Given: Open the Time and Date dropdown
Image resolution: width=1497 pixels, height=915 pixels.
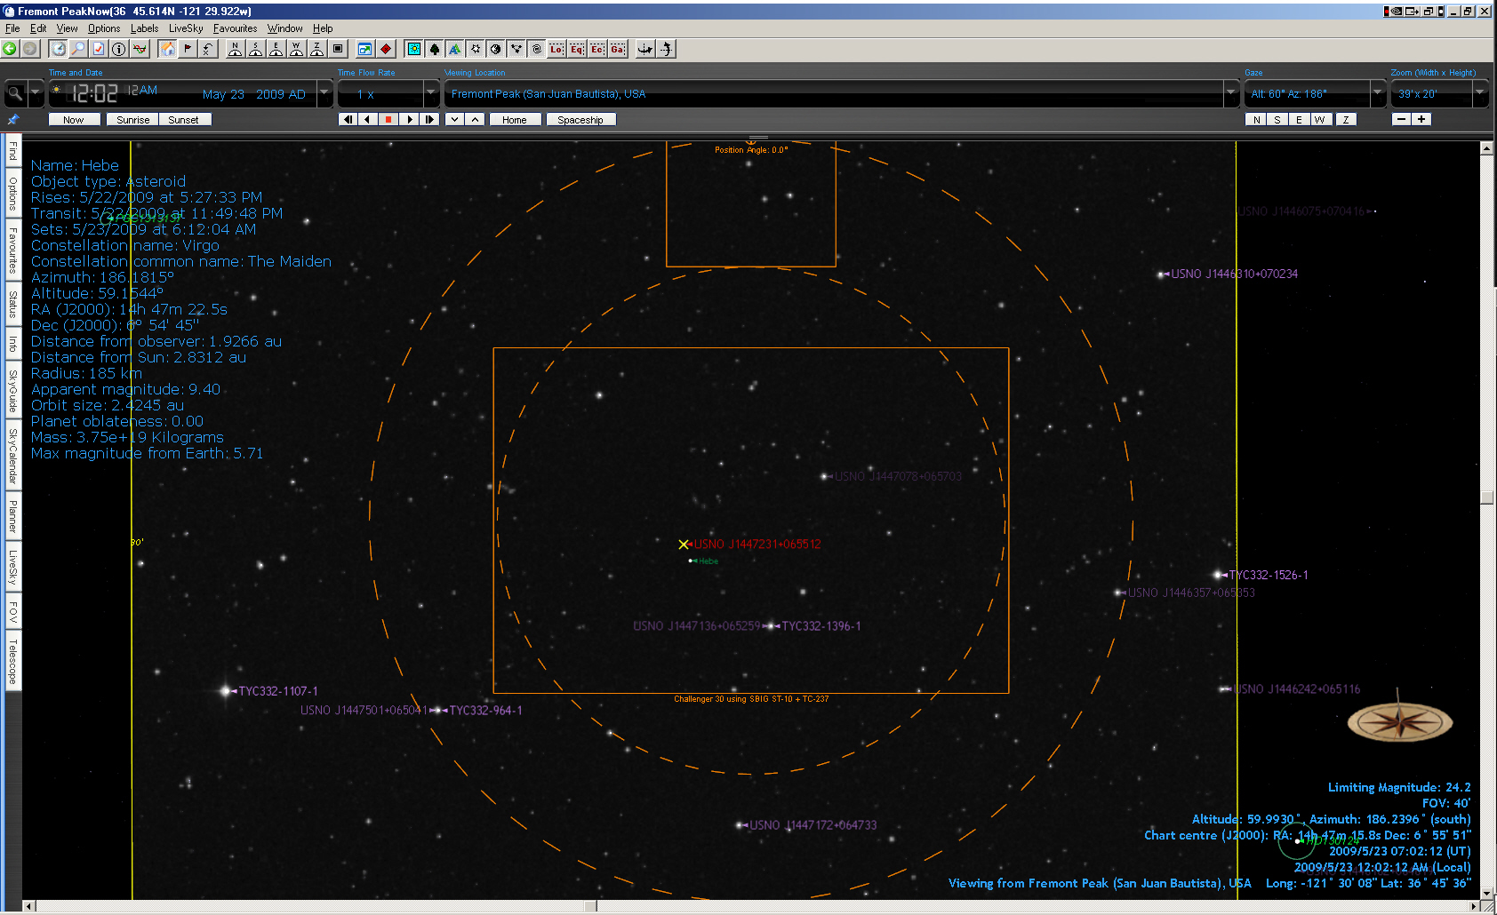Looking at the screenshot, I should click(x=324, y=92).
